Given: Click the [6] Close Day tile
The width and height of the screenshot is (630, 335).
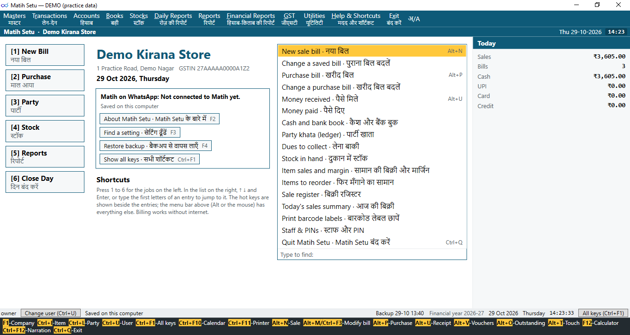Looking at the screenshot, I should (45, 182).
